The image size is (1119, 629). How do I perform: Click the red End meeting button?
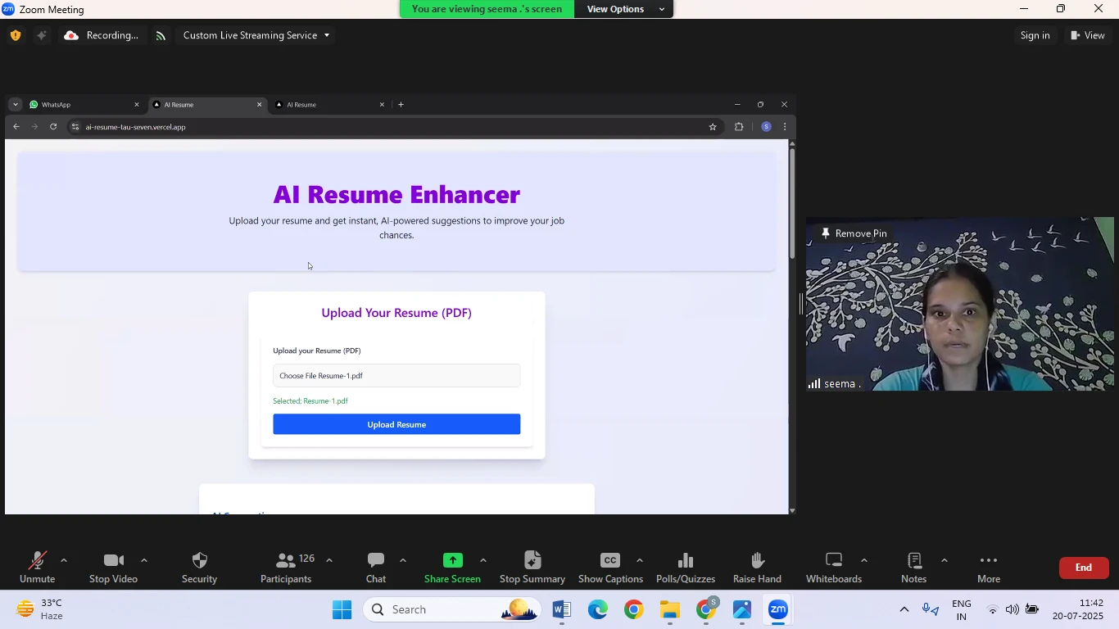tap(1083, 568)
